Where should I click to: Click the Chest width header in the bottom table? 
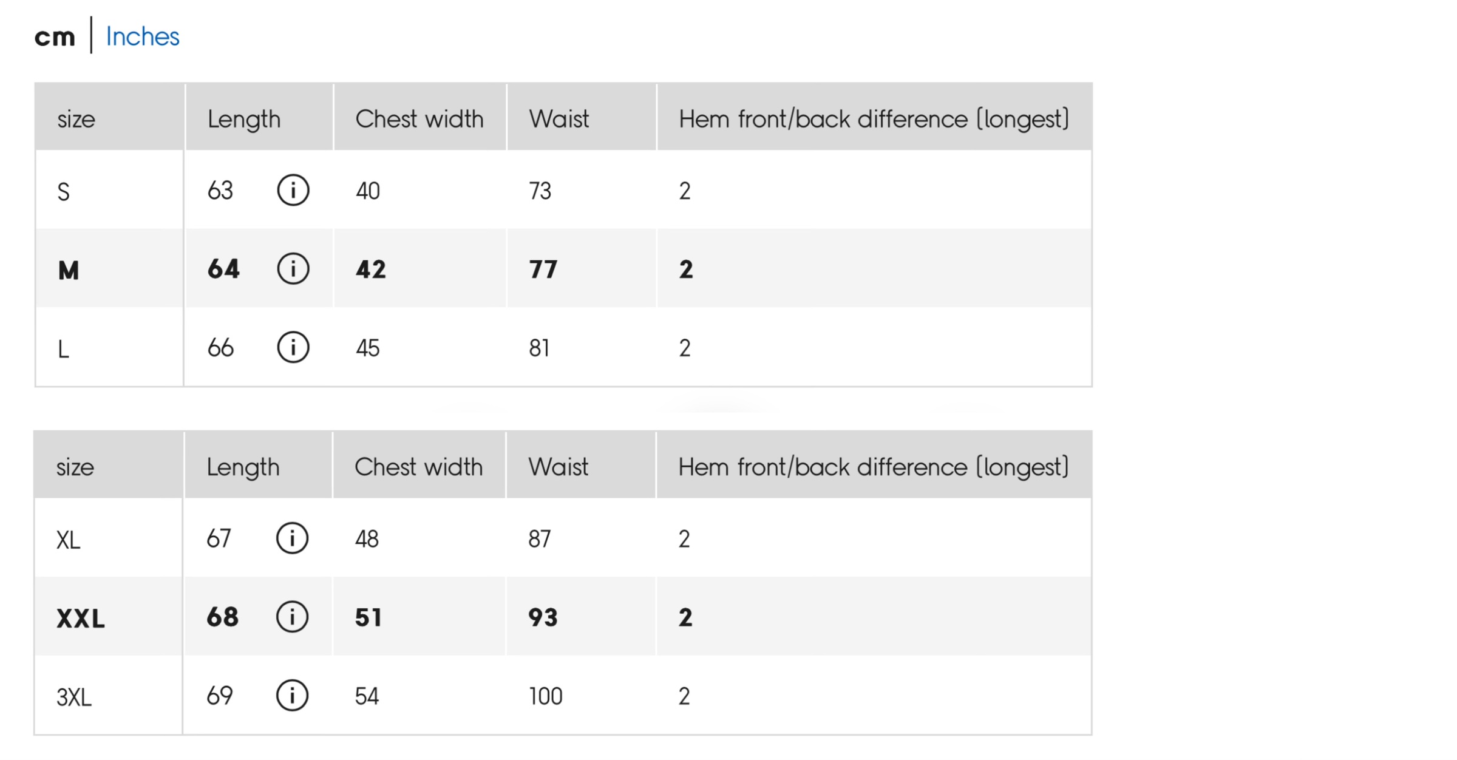click(x=418, y=467)
